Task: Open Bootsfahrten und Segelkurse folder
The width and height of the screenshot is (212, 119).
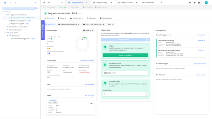Action: [x=18, y=27]
